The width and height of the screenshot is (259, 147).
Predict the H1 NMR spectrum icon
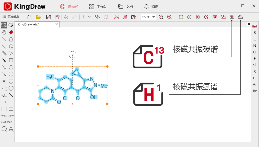pyautogui.click(x=240, y=17)
